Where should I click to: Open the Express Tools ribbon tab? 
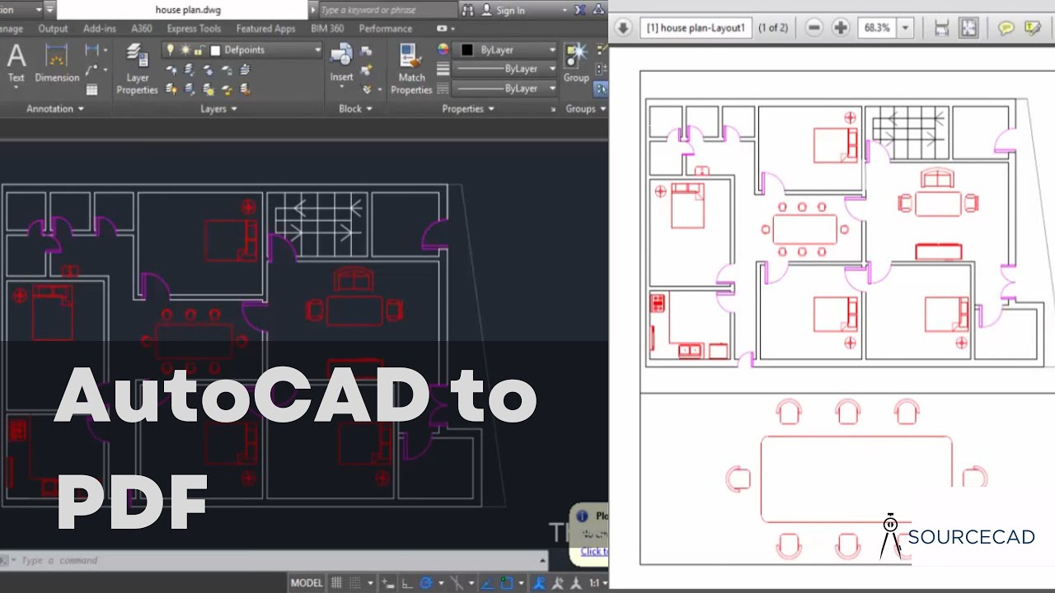194,29
